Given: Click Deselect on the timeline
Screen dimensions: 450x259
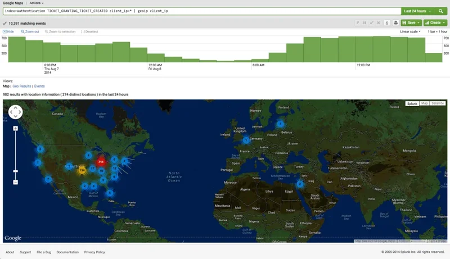Looking at the screenshot, I should [x=89, y=31].
